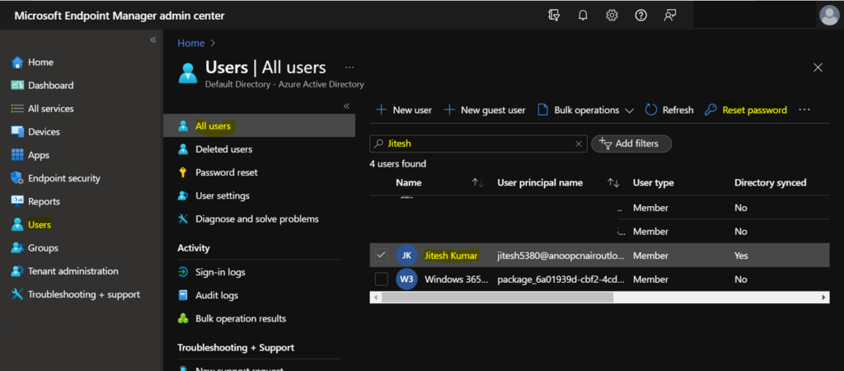Select All users in the blade menu
844x371 pixels.
click(259, 126)
